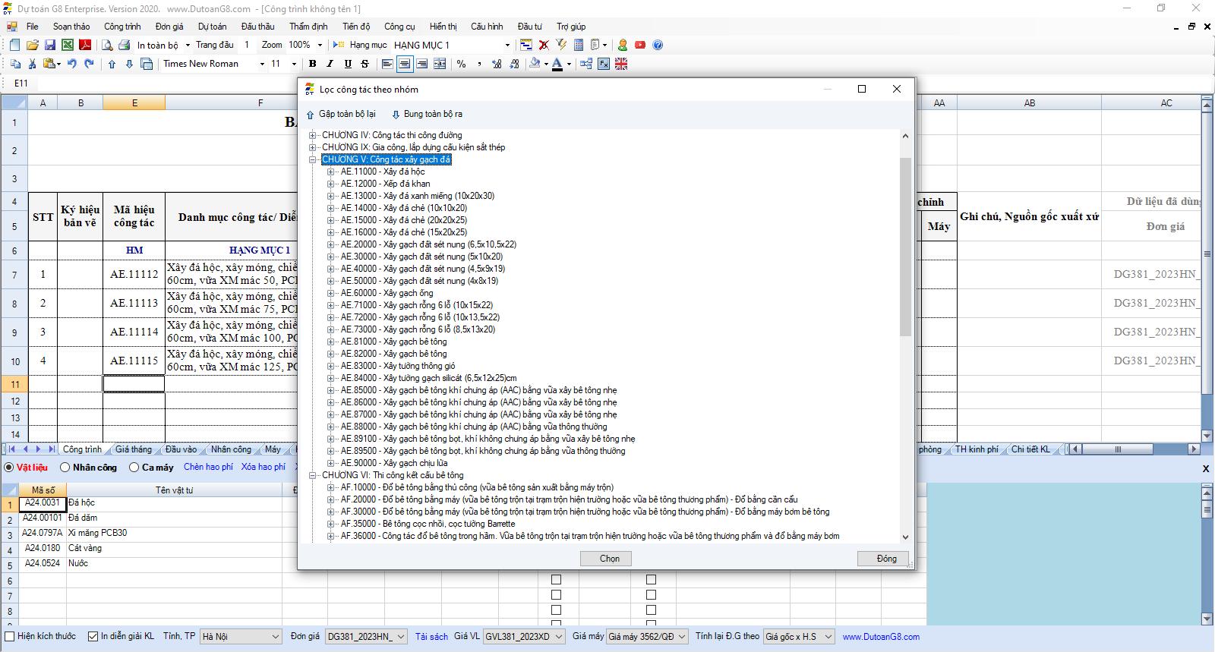Uncheck the In diễn giải KL checkbox
1215x652 pixels.
(93, 636)
